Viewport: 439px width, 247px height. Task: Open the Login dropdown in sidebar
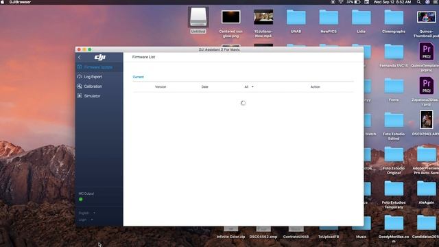point(86,220)
